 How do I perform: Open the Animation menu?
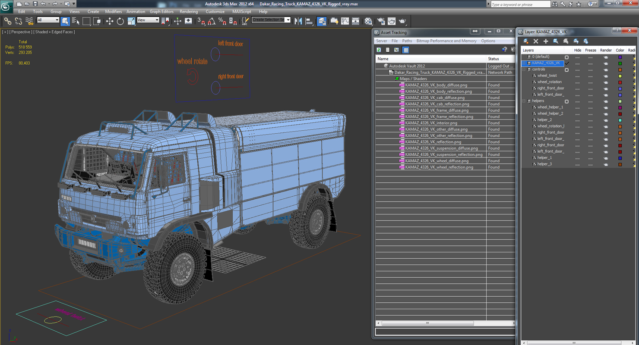[136, 12]
